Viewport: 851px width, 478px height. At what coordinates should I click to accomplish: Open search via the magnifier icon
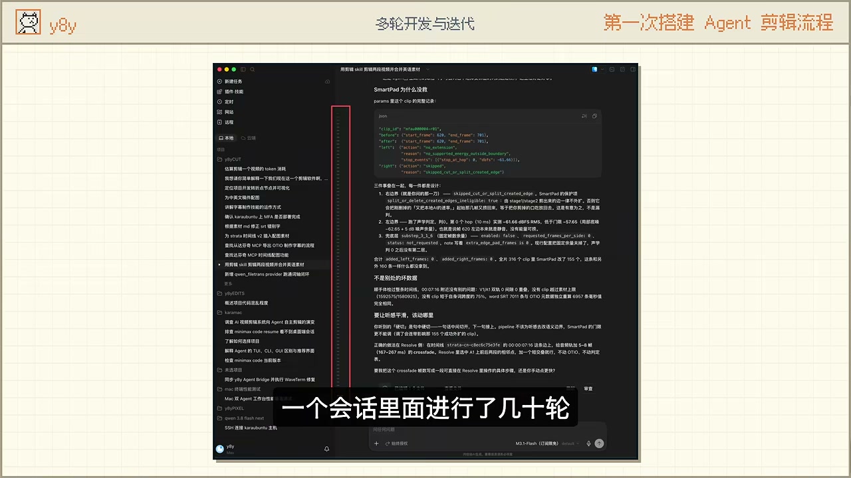(x=253, y=69)
